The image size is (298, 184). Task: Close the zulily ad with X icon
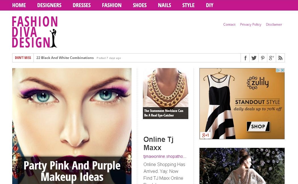[x=282, y=70]
